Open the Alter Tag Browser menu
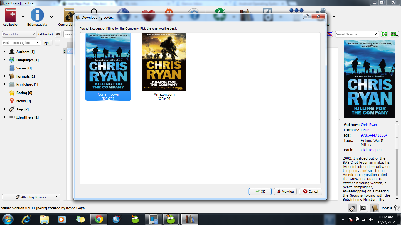401x225 pixels. coord(31,197)
